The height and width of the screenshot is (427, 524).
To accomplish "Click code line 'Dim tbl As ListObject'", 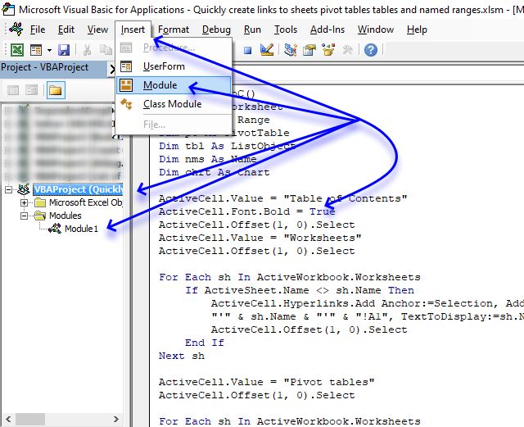I will coord(228,146).
